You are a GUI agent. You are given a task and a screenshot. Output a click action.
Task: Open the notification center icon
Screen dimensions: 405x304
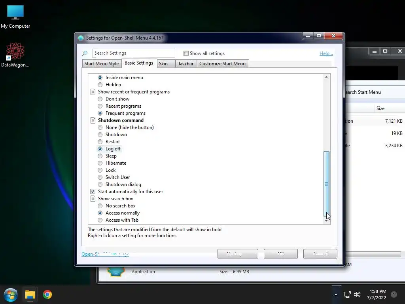tap(394, 294)
